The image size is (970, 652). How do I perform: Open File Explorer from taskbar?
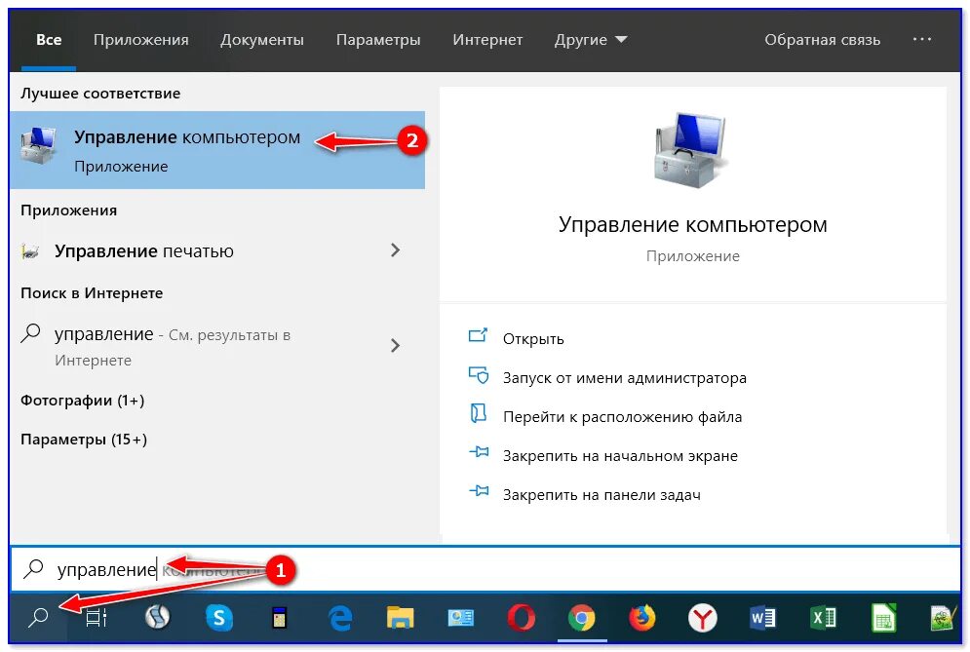(401, 617)
